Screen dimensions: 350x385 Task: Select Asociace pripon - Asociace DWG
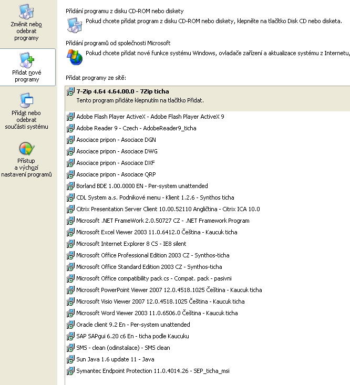[117, 151]
